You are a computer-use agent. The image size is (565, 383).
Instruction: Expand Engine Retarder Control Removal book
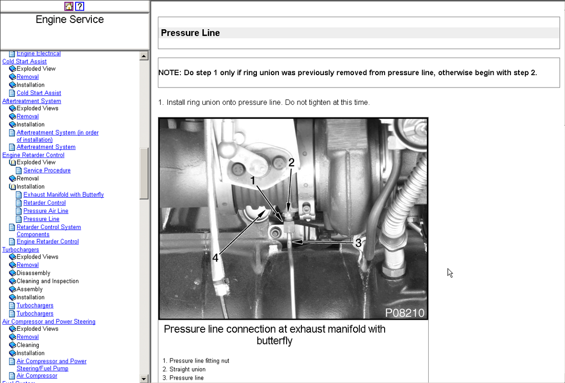point(12,179)
